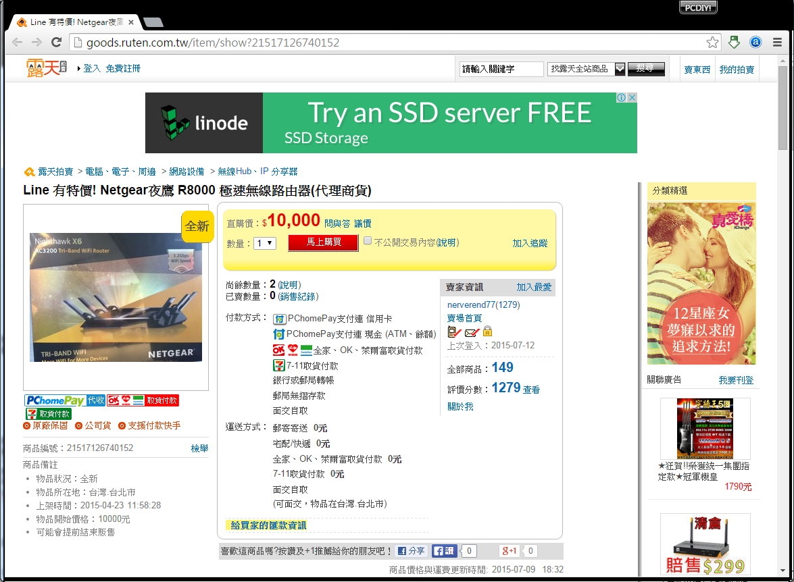Image resolution: width=794 pixels, height=582 pixels.
Task: Click 登入 login link
Action: click(92, 68)
